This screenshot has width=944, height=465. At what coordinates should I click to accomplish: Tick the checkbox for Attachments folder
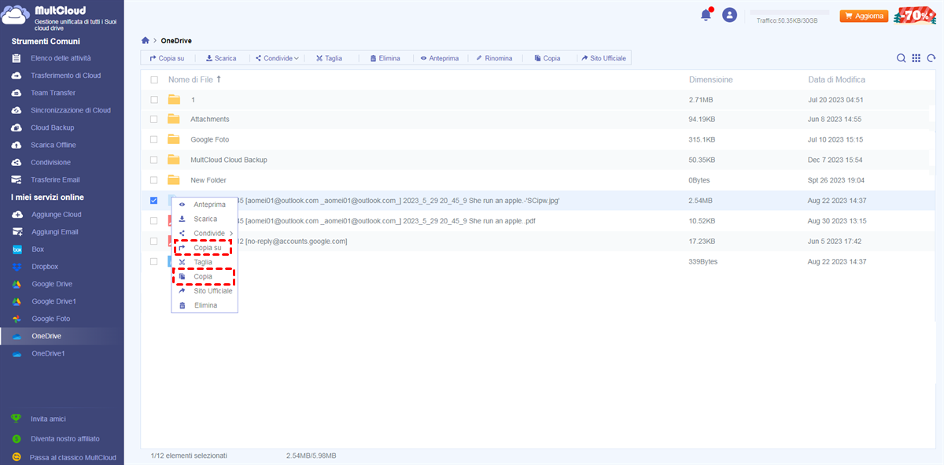click(154, 120)
